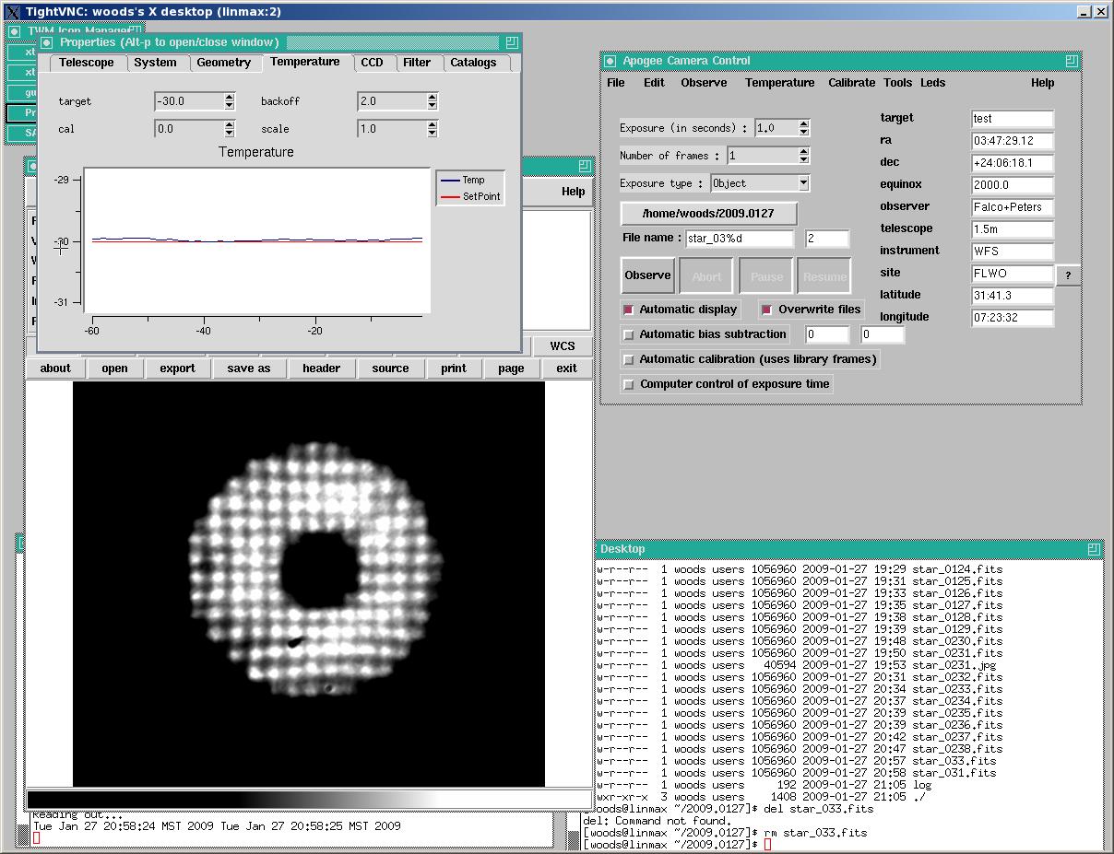Image resolution: width=1114 pixels, height=854 pixels.
Task: Decrease the backoff value spinner
Action: click(x=432, y=106)
